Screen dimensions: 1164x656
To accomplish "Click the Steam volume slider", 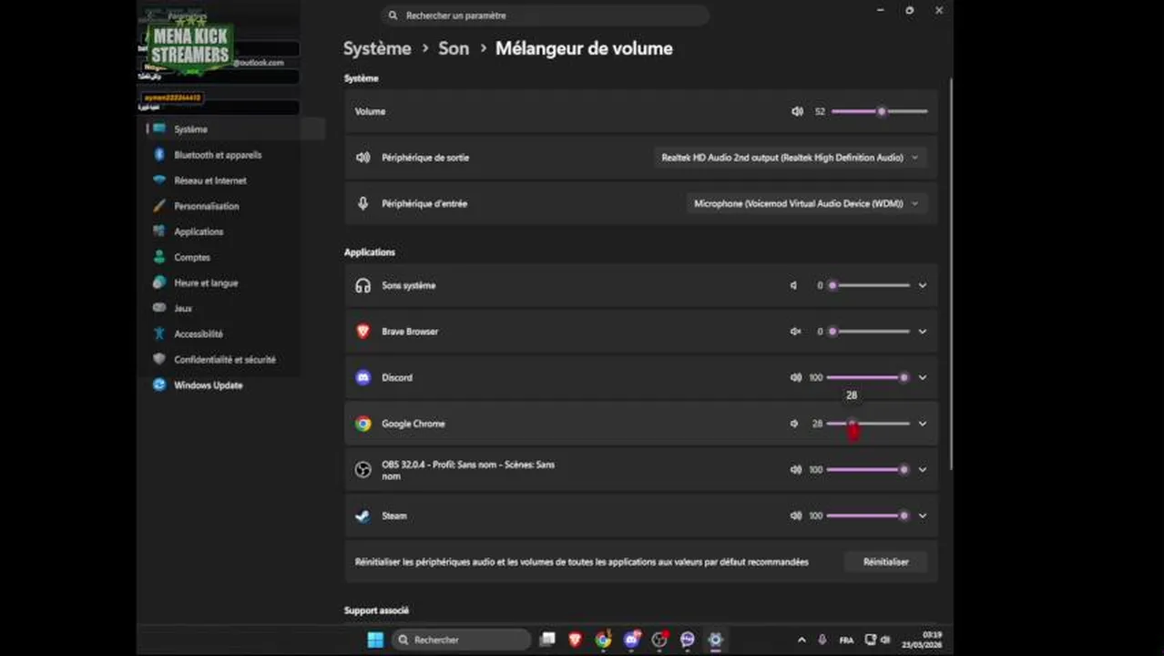I will point(868,516).
